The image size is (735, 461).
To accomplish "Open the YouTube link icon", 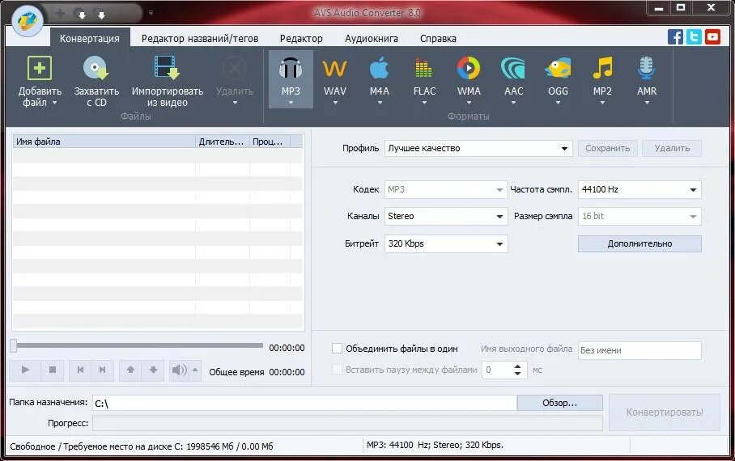I will (712, 36).
